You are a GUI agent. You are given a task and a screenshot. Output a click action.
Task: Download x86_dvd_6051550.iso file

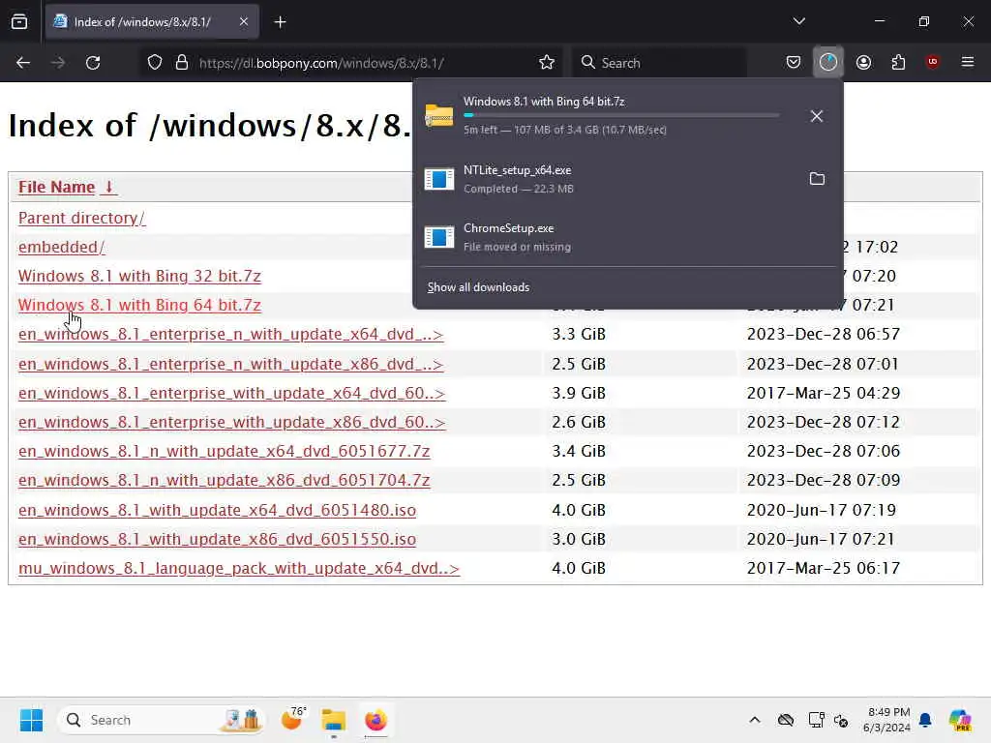pos(218,539)
